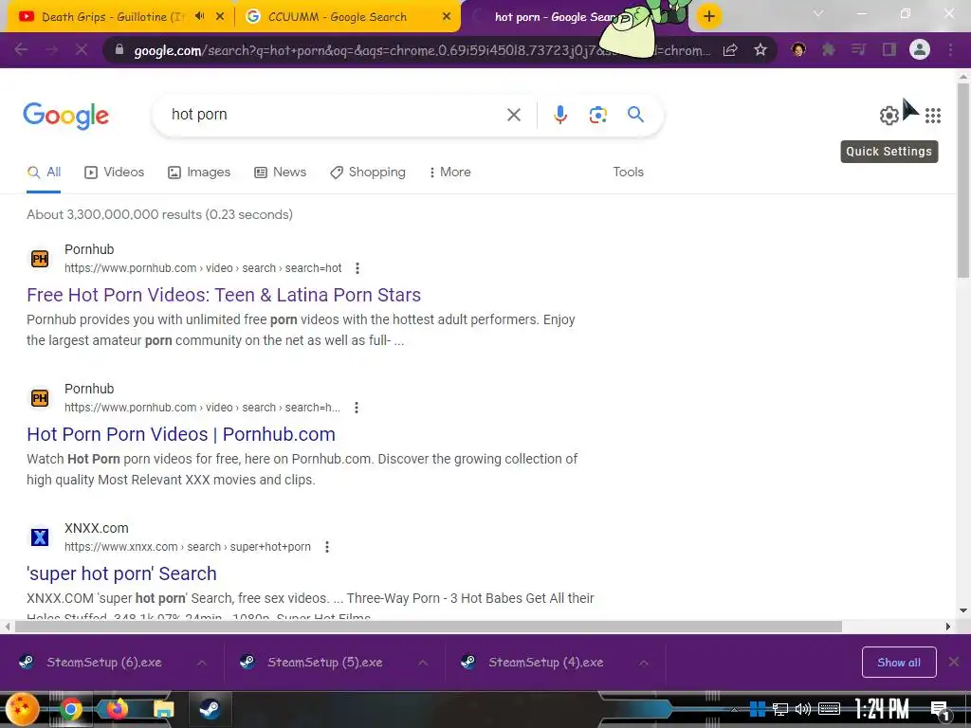The height and width of the screenshot is (728, 971).
Task: Open Google Chrome from the taskbar
Action: (x=70, y=709)
